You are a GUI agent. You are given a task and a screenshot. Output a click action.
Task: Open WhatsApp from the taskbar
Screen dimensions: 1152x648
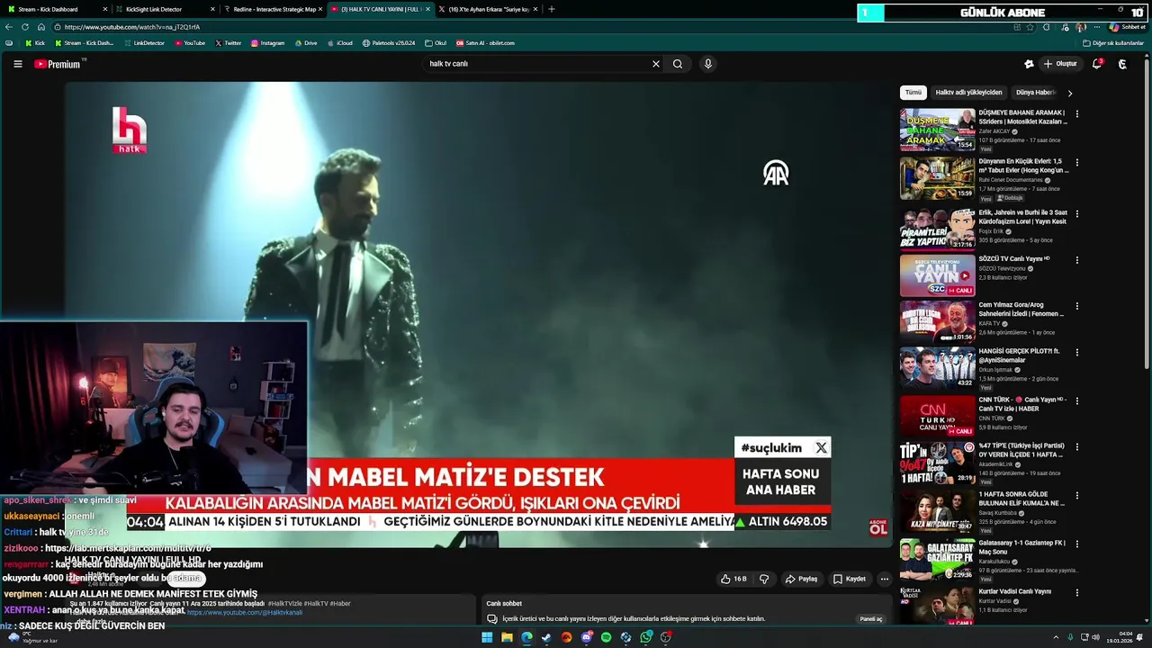pos(646,637)
